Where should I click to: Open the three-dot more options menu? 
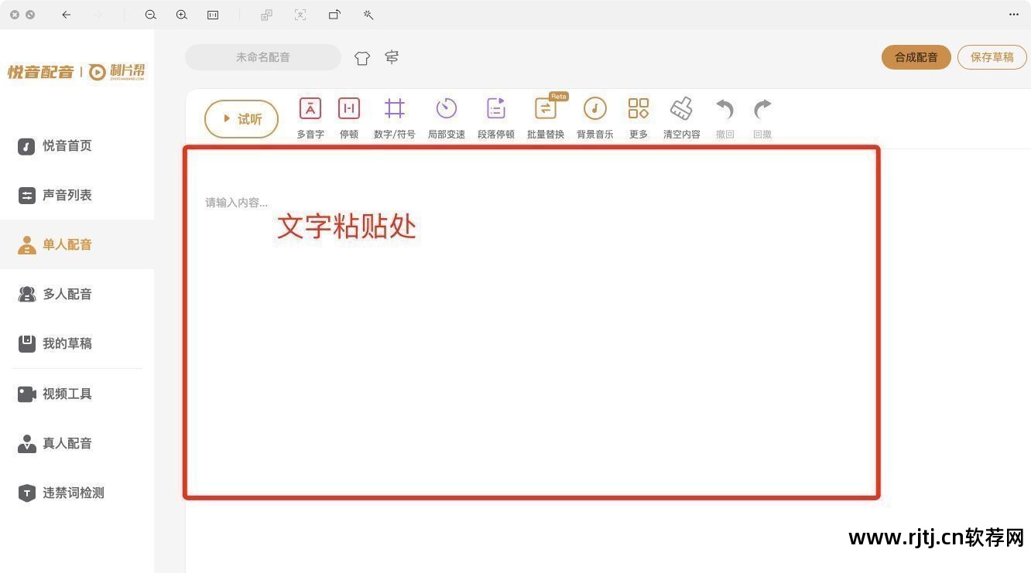(1014, 15)
